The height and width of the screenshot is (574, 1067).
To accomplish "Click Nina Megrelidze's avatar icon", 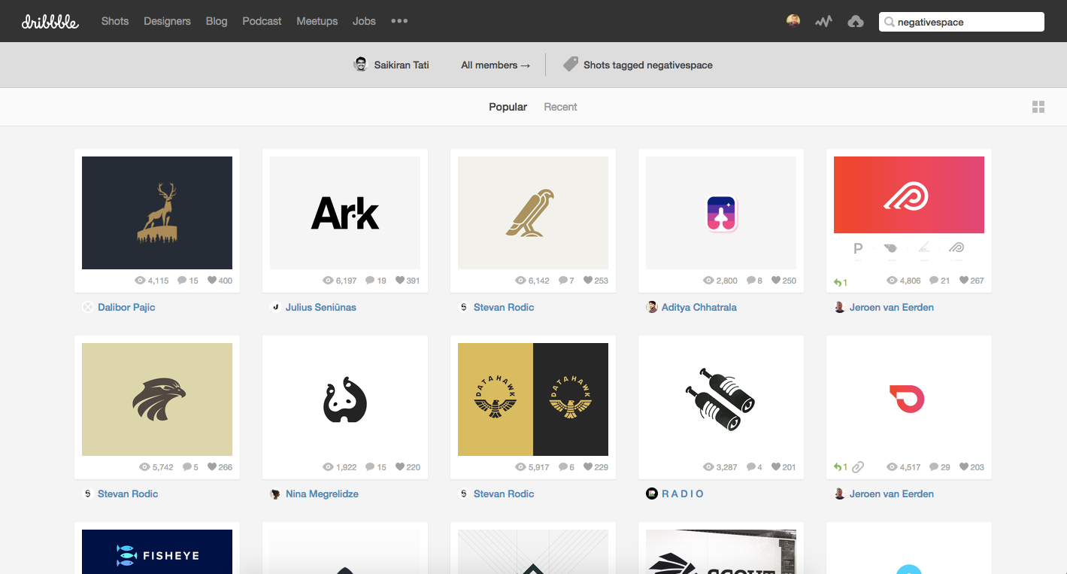I will click(x=276, y=494).
